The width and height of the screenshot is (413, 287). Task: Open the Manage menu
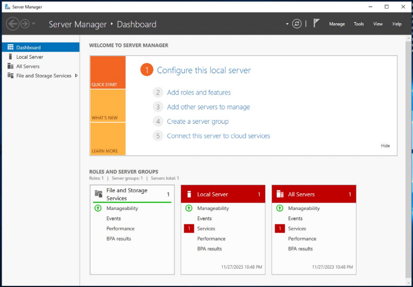(337, 24)
